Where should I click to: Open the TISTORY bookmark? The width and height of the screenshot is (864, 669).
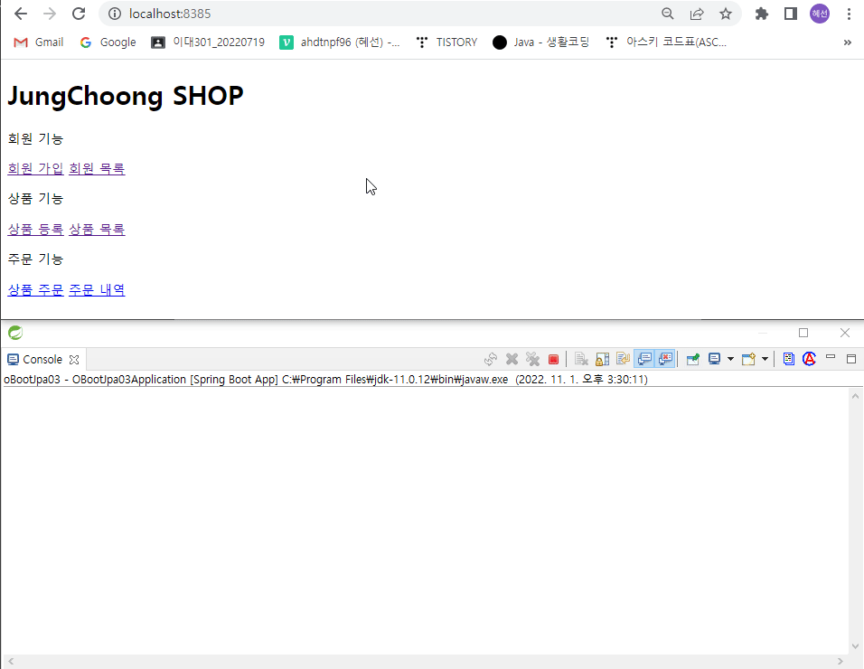pos(446,42)
